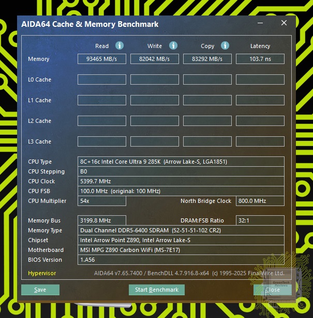Click the North Bridge Clock label
The height and width of the screenshot is (318, 313).
click(x=206, y=201)
